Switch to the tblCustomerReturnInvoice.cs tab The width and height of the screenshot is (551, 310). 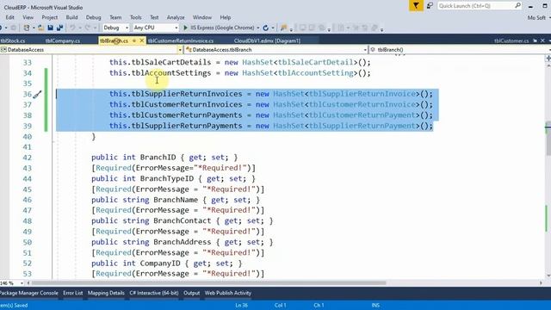coord(181,40)
